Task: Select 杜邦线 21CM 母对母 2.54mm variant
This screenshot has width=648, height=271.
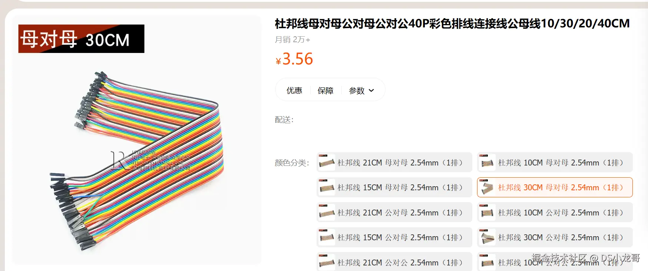Action: pos(394,163)
